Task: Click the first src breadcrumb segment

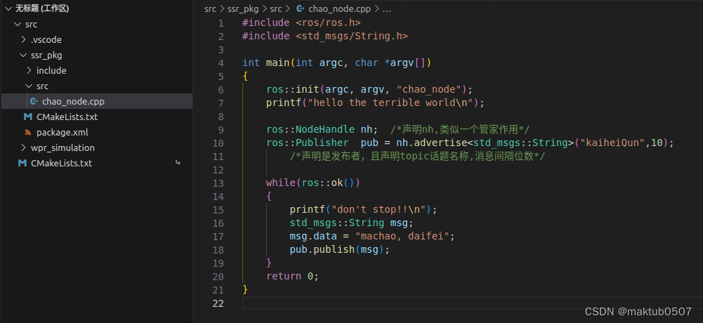Action: 210,8
